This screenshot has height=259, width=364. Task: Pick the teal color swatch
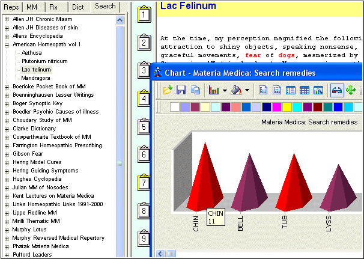point(328,107)
